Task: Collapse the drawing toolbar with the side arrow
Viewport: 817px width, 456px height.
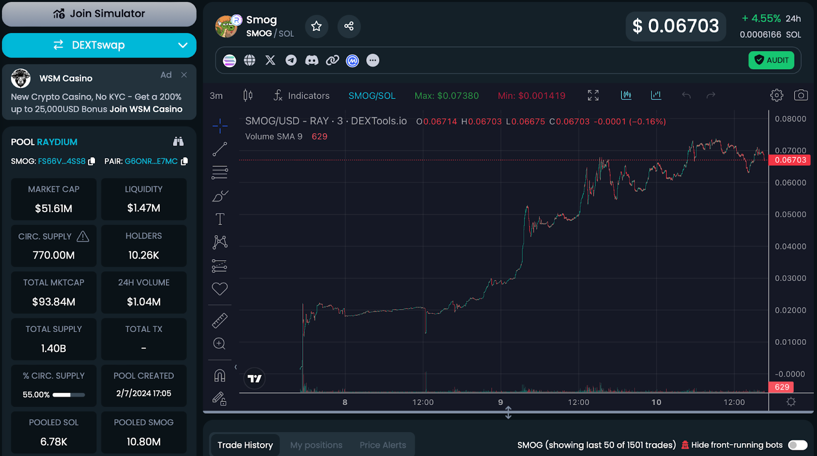Action: coord(235,367)
